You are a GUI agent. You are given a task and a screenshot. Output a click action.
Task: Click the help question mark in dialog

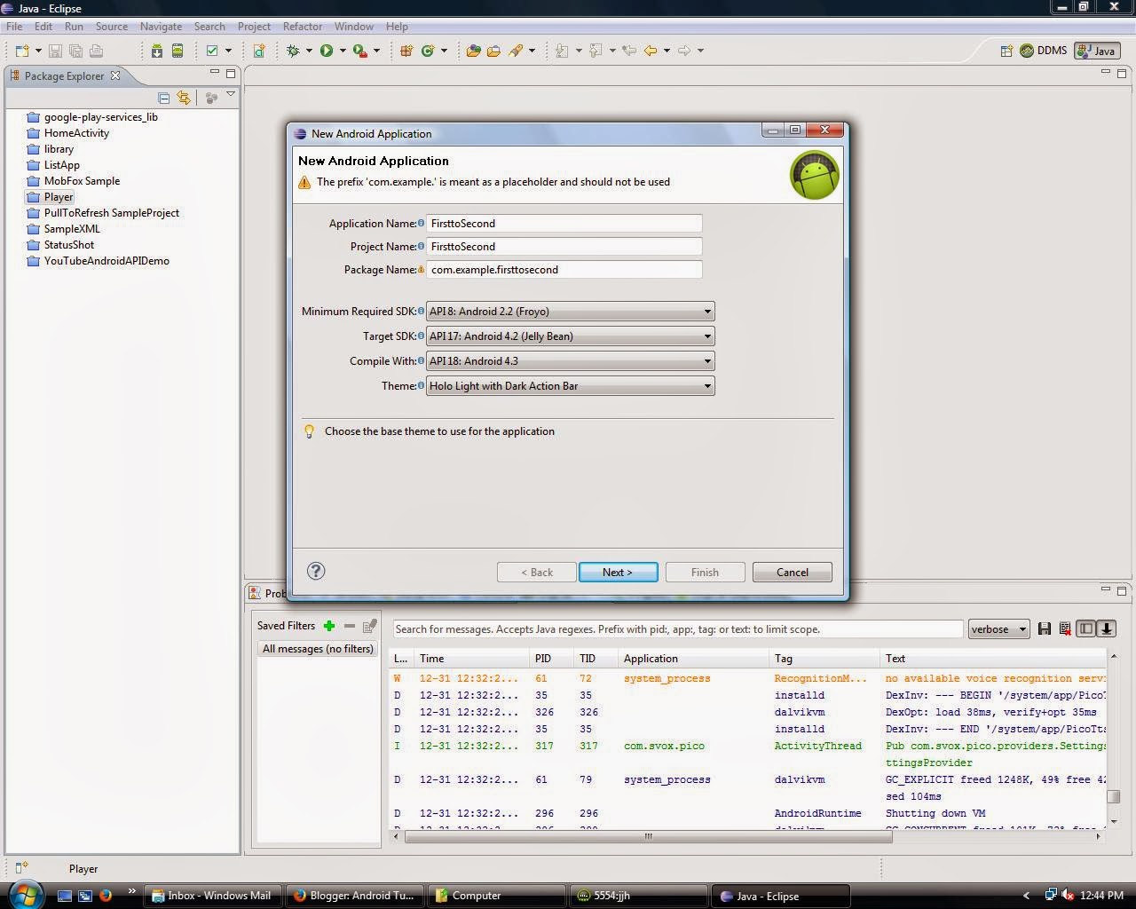[x=315, y=571]
